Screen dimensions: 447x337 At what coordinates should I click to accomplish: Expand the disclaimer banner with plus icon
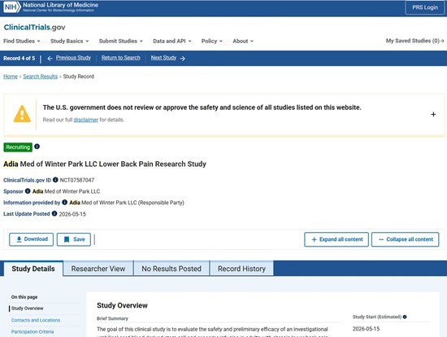433,114
